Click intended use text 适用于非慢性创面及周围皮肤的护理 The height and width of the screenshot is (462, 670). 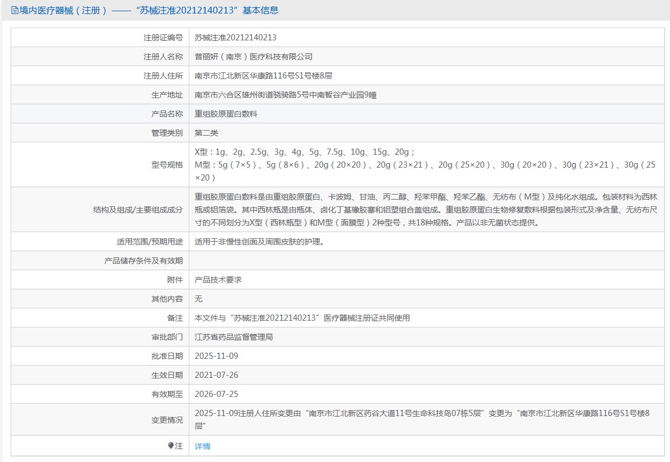click(x=259, y=242)
